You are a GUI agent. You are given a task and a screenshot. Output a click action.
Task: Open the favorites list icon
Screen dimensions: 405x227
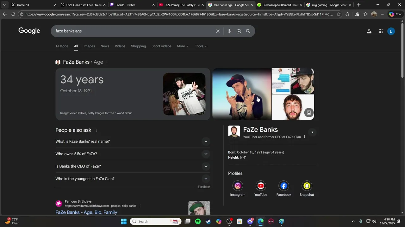tap(365, 14)
